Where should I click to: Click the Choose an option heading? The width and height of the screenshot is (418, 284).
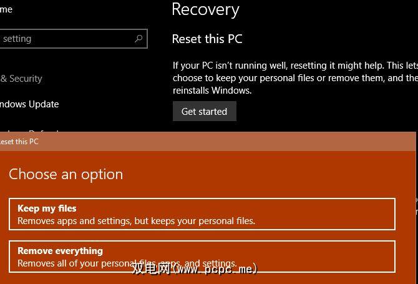coord(66,174)
